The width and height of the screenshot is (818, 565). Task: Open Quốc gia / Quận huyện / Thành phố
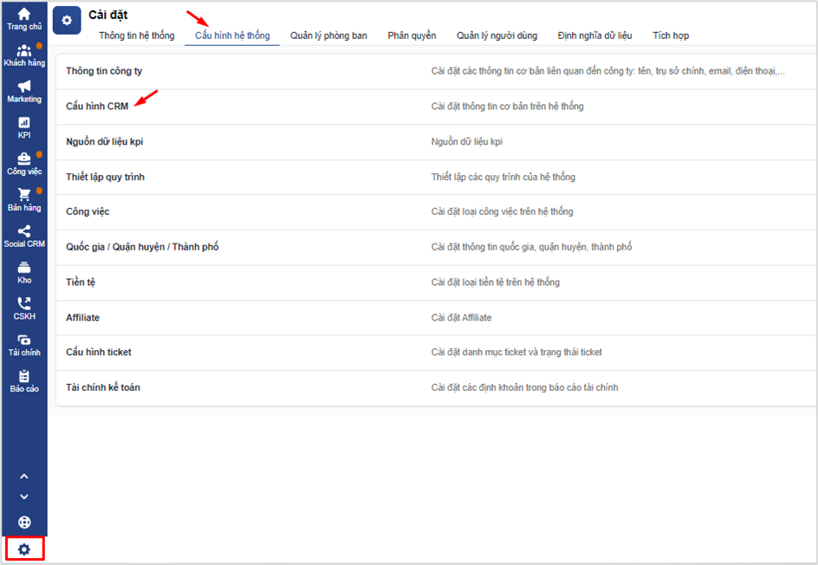[x=436, y=247]
